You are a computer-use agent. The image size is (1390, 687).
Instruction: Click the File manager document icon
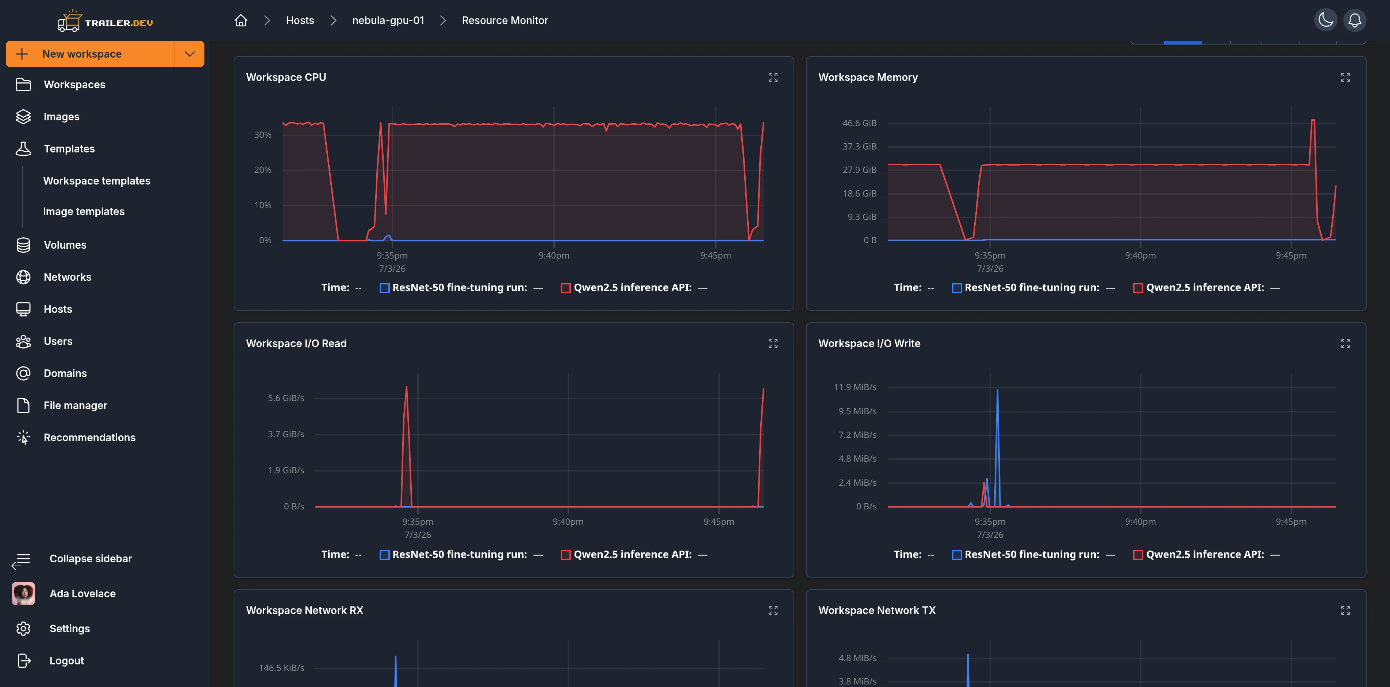[x=23, y=405]
